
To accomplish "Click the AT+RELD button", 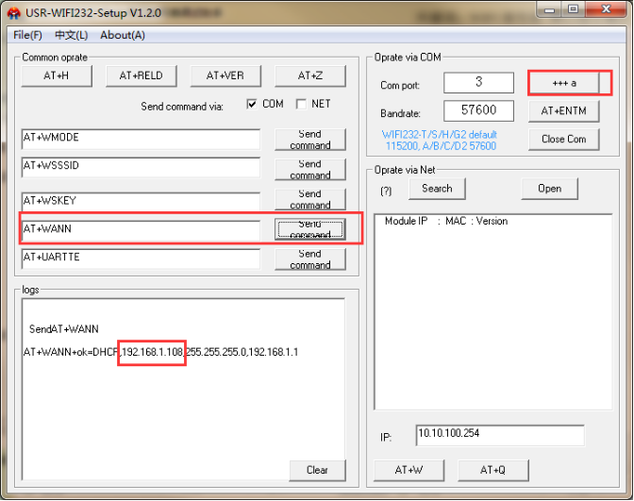I will point(142,75).
